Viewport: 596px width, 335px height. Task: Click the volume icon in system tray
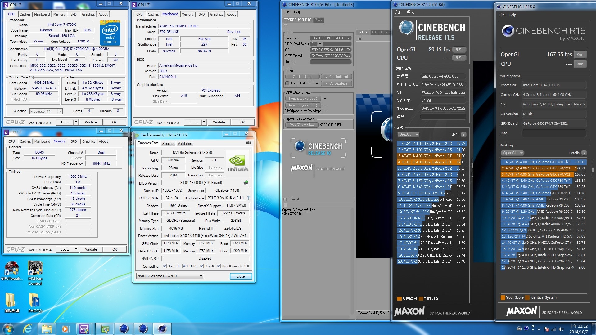point(561,329)
